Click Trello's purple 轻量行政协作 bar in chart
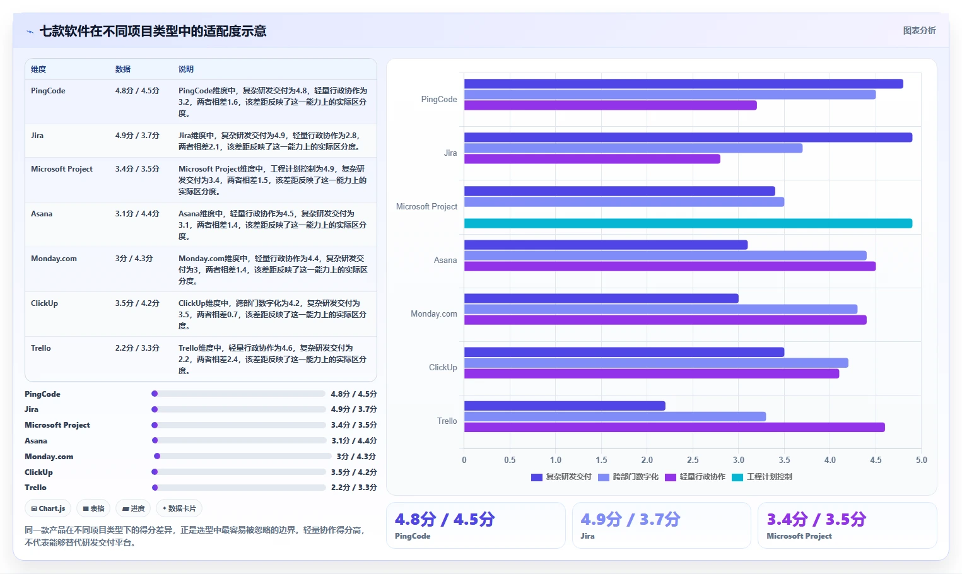The image size is (962, 574). click(x=674, y=428)
